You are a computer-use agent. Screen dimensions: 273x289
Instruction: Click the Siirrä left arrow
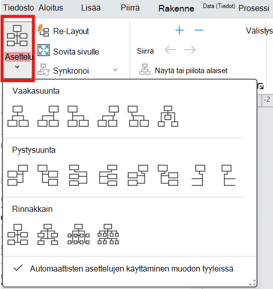(170, 50)
